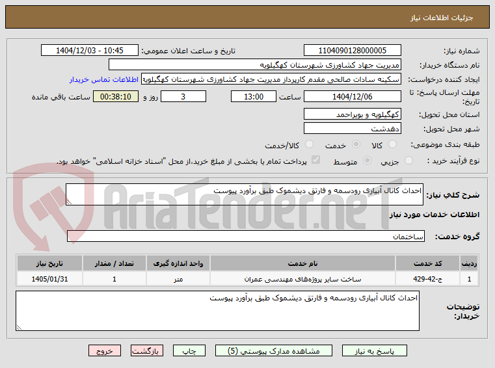This screenshot has width=495, height=368.
Task: Click the شرح کلی نیاز text area
Action: tap(245, 194)
